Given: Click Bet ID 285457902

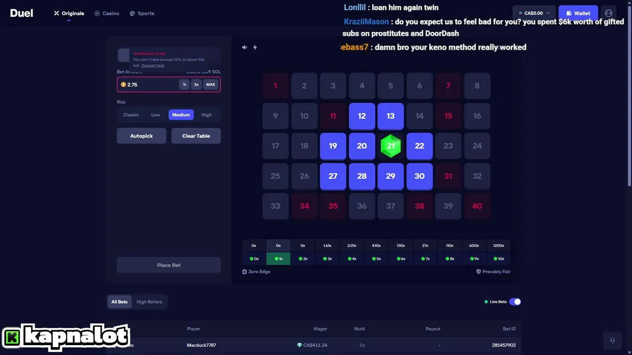Looking at the screenshot, I should (x=504, y=345).
